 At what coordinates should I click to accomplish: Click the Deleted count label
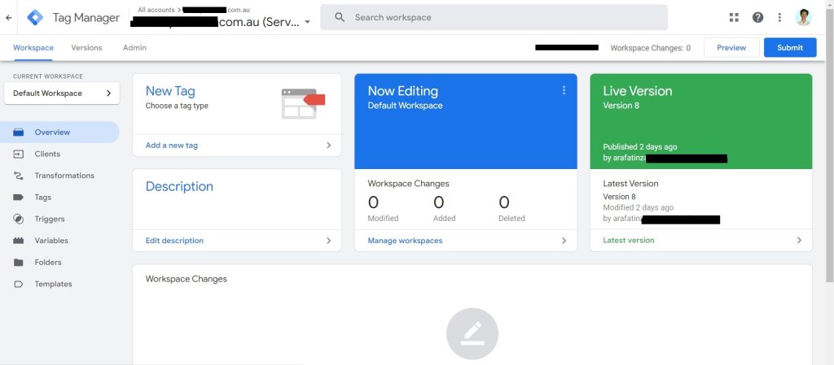click(511, 219)
